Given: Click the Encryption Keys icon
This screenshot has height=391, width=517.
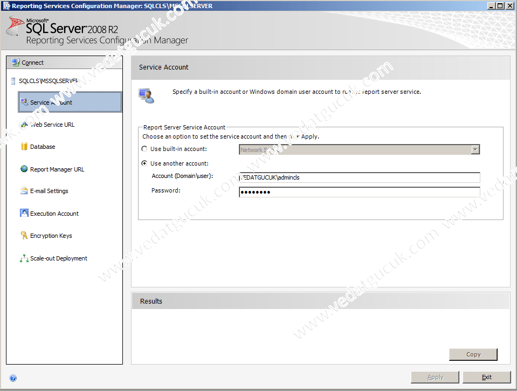Looking at the screenshot, I should coord(24,235).
